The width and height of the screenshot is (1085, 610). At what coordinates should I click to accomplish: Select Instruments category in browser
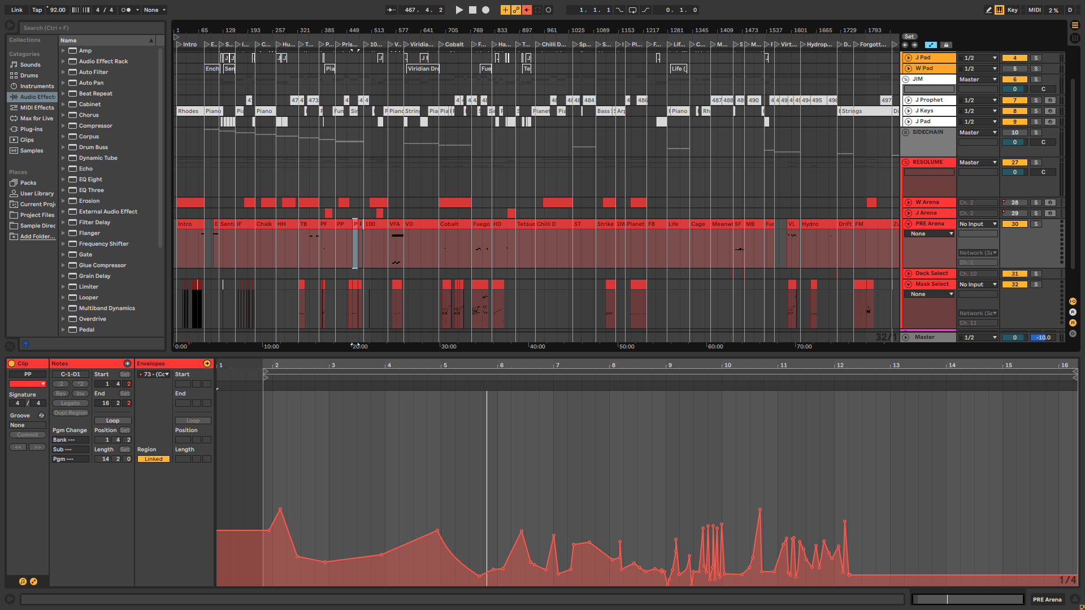pos(37,86)
